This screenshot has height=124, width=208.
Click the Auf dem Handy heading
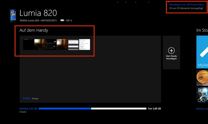[x=34, y=30]
